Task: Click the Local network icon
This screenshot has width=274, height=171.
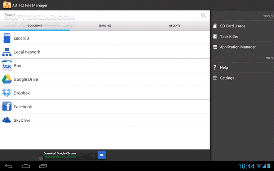Action: [x=7, y=52]
